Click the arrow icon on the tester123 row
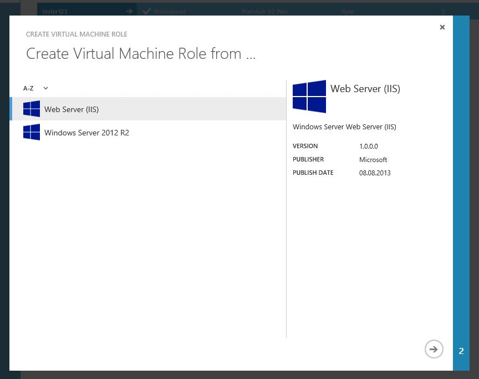 [129, 11]
